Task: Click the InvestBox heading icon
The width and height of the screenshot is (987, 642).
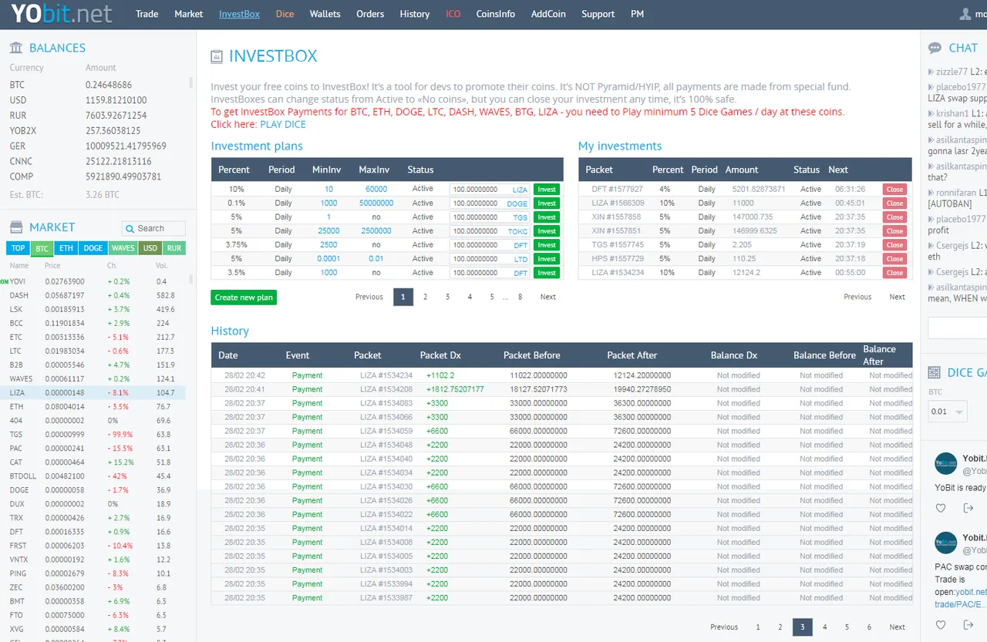Action: click(217, 56)
